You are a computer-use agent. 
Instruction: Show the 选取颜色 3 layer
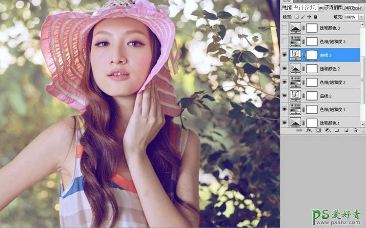click(x=285, y=28)
